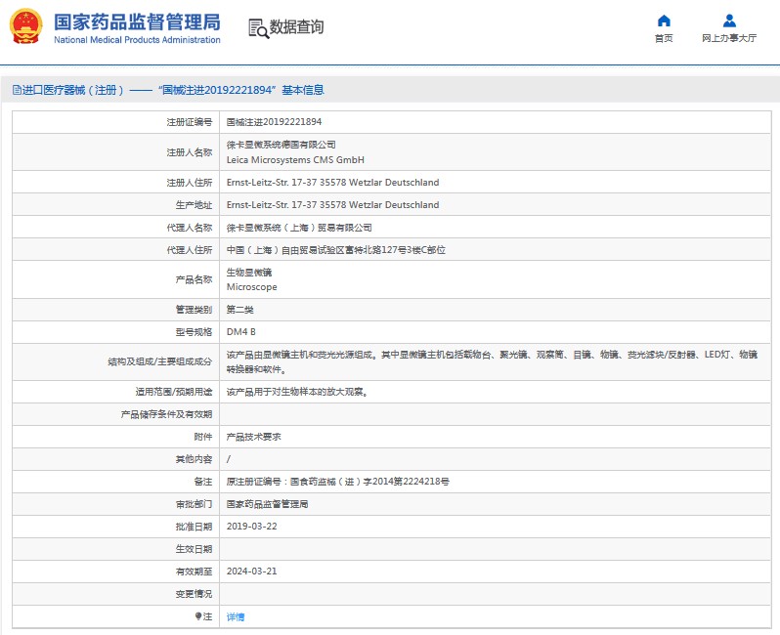Click the 有效期至 row label
This screenshot has width=780, height=635.
coord(194,571)
